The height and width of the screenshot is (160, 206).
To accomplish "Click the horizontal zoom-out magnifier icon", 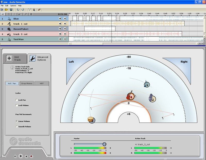I will click(x=202, y=44).
